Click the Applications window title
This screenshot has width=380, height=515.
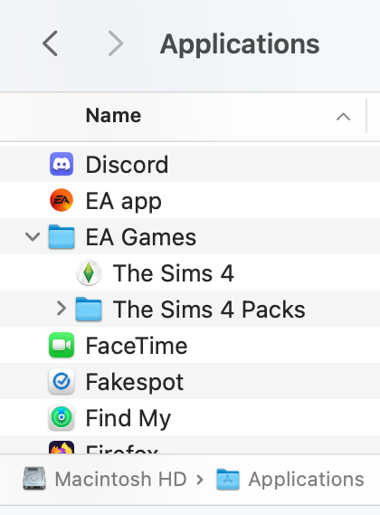tap(240, 44)
